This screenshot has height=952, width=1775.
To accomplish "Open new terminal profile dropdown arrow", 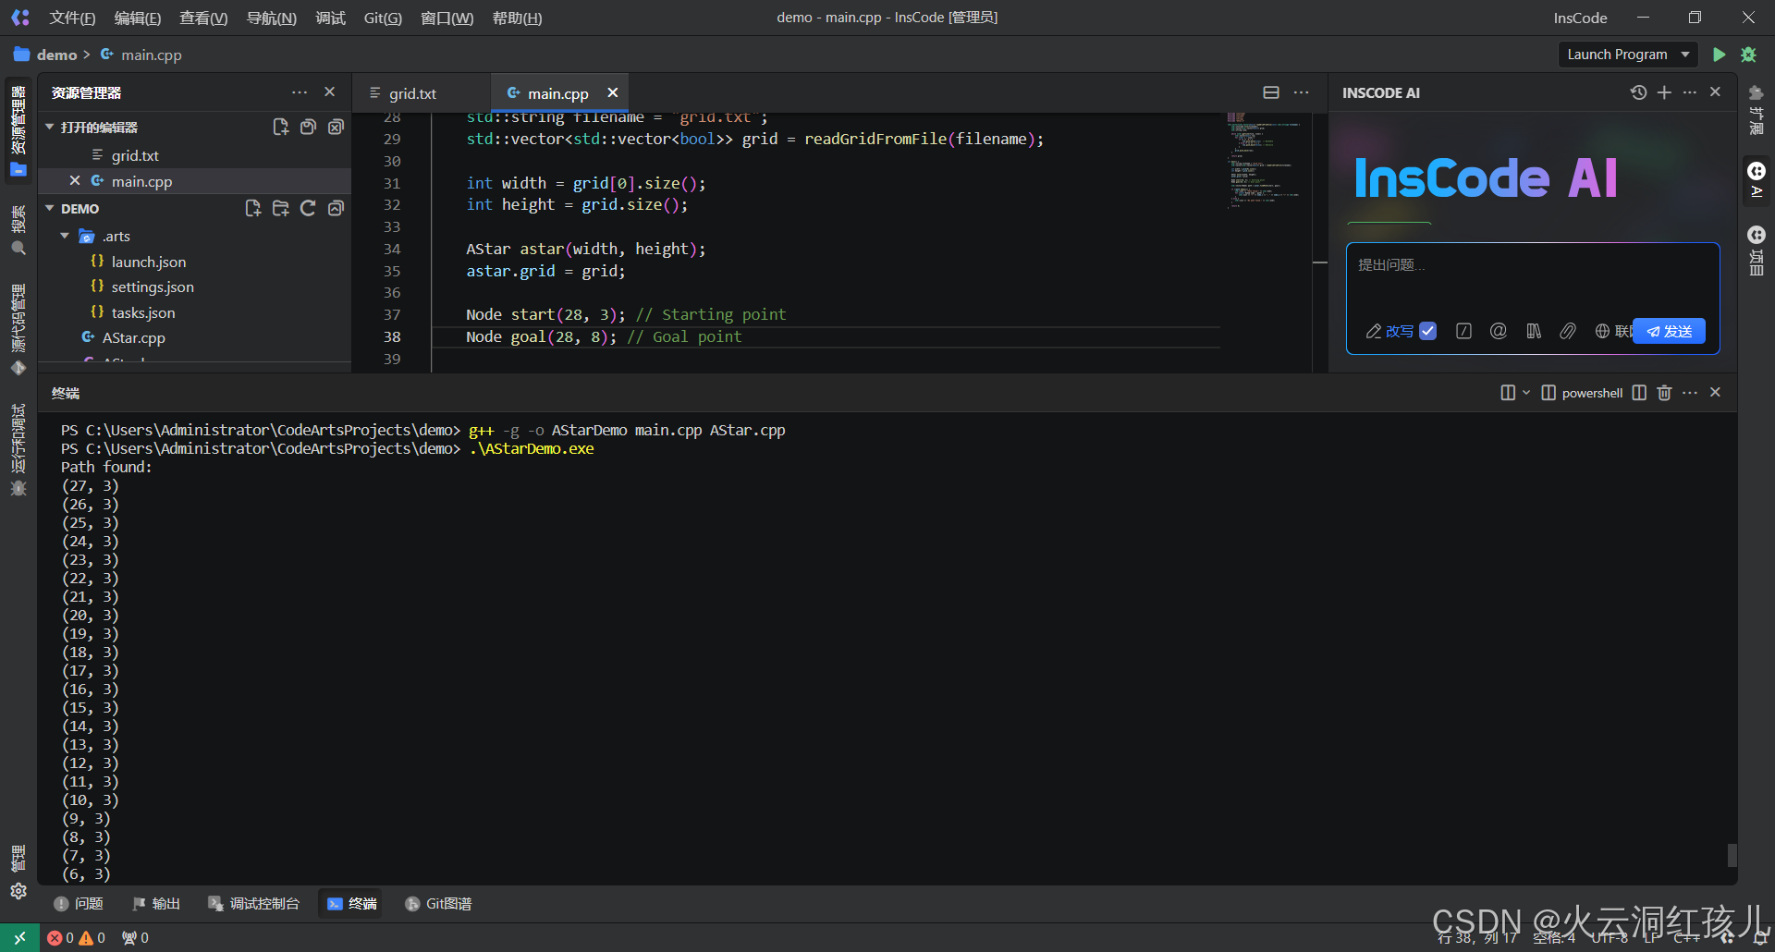I will [1526, 393].
